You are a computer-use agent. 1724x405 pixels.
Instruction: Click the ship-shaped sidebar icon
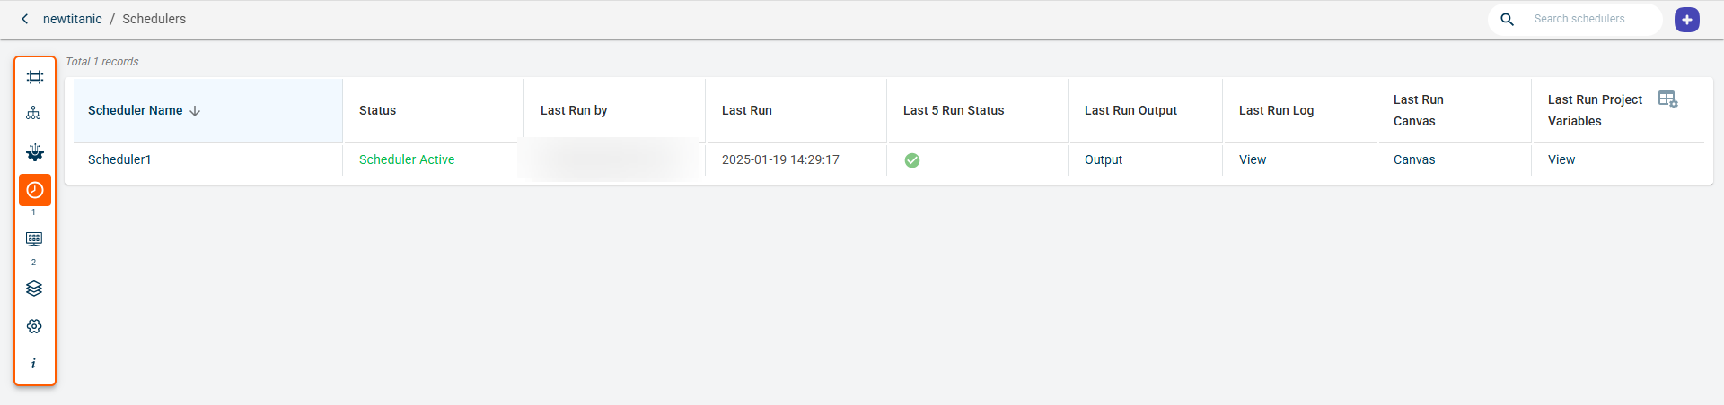coord(34,152)
